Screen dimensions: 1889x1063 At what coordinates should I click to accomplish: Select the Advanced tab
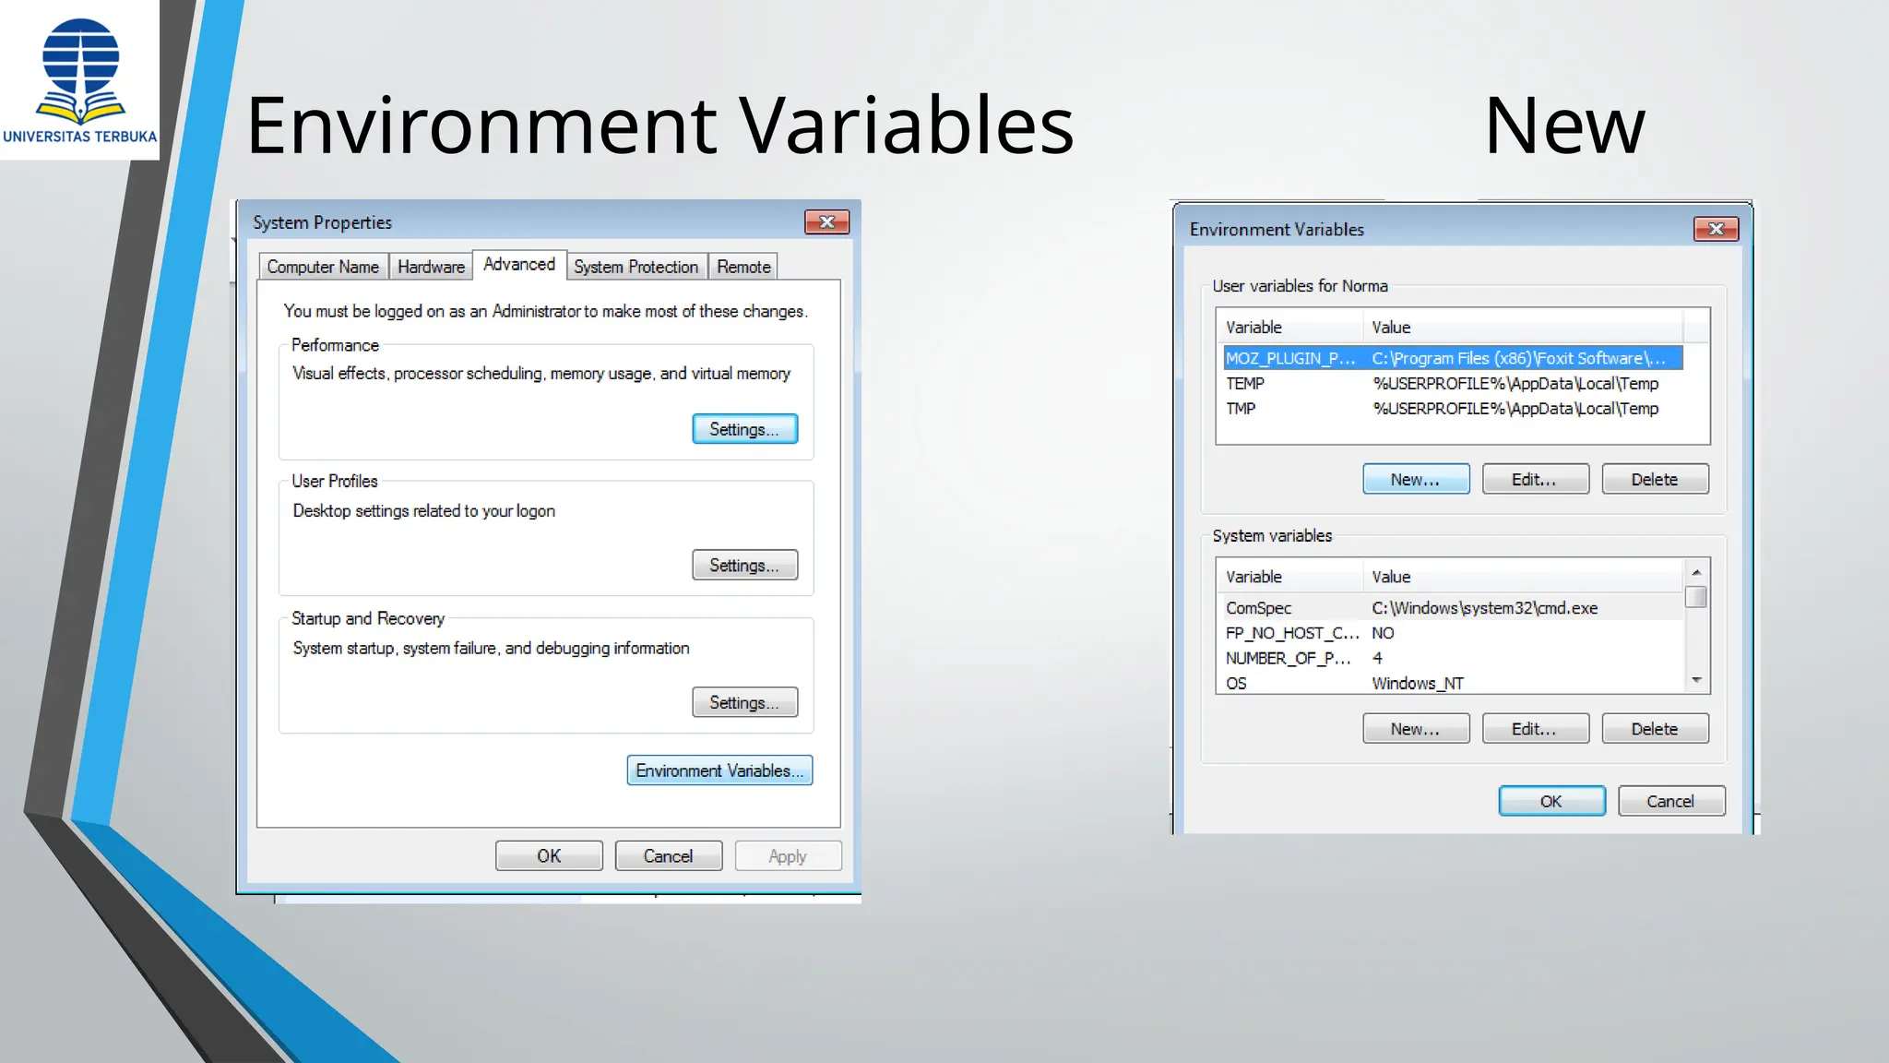click(x=519, y=265)
